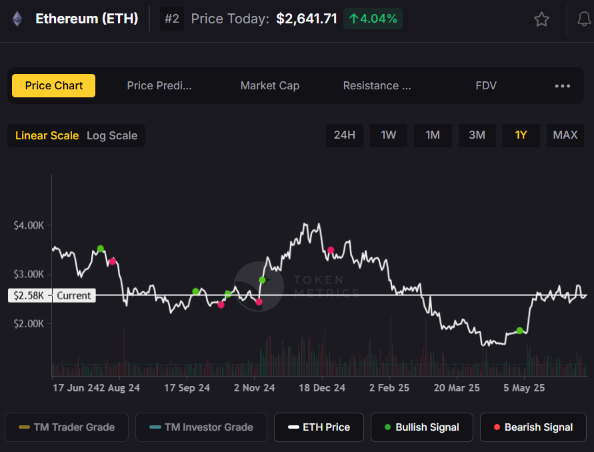This screenshot has height=452, width=594.
Task: Open more chart tabs via three dots
Action: [562, 86]
